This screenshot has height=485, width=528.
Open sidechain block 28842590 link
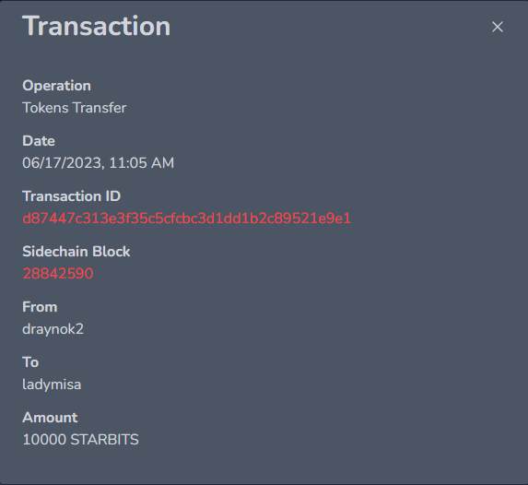pyautogui.click(x=57, y=274)
